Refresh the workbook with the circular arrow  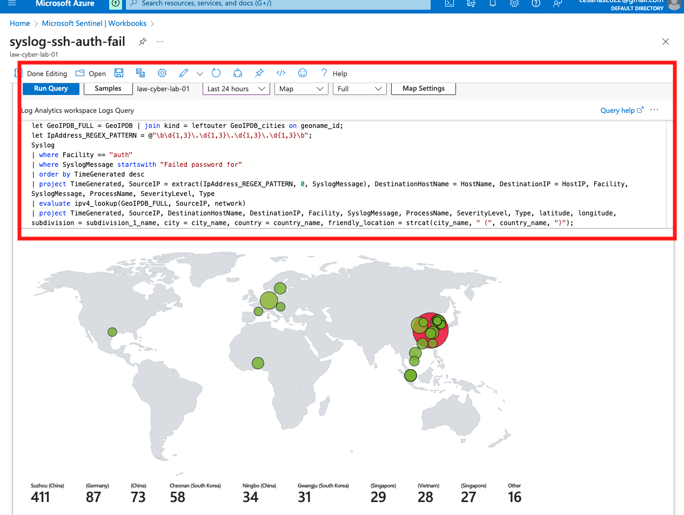216,73
